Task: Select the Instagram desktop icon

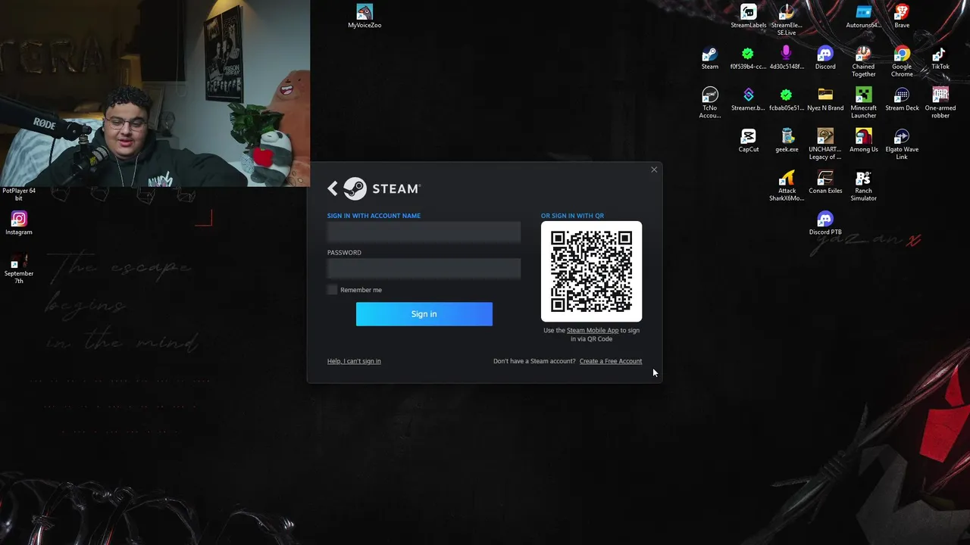Action: (19, 223)
